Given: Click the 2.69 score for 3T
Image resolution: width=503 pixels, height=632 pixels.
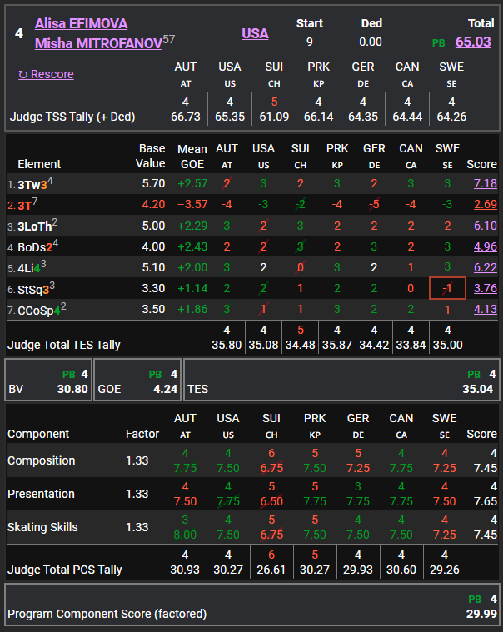Looking at the screenshot, I should pyautogui.click(x=484, y=205).
